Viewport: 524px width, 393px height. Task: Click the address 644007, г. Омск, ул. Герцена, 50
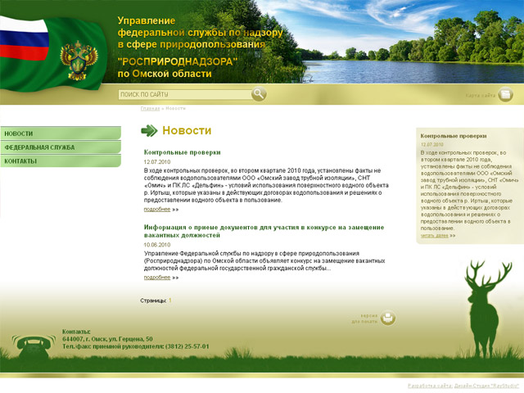(107, 339)
